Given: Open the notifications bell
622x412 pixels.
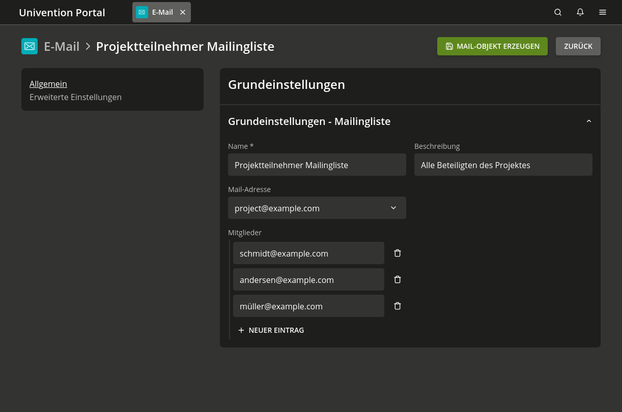Looking at the screenshot, I should click(580, 12).
